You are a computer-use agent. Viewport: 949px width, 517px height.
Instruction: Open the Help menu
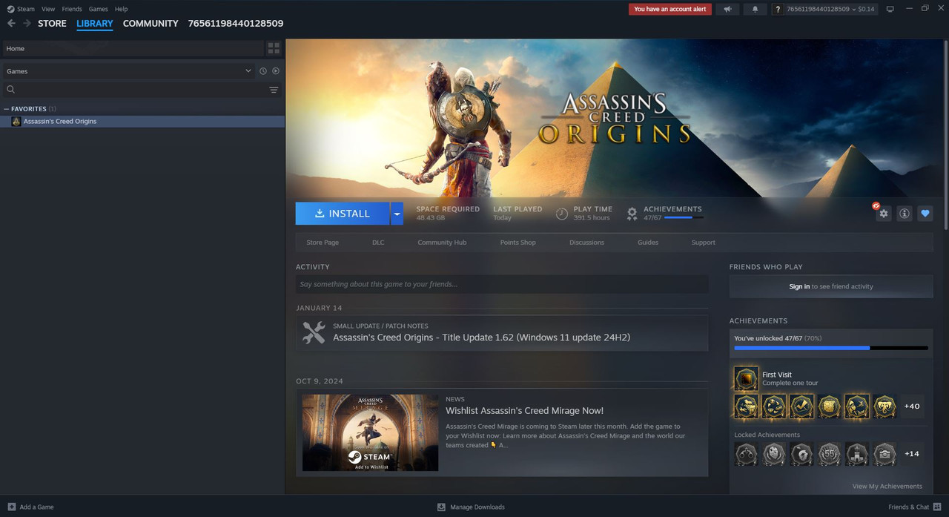click(x=122, y=9)
